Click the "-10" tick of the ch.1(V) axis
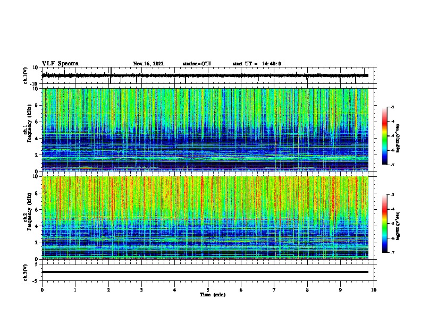Viewport: 421px width, 325px height. (35, 84)
